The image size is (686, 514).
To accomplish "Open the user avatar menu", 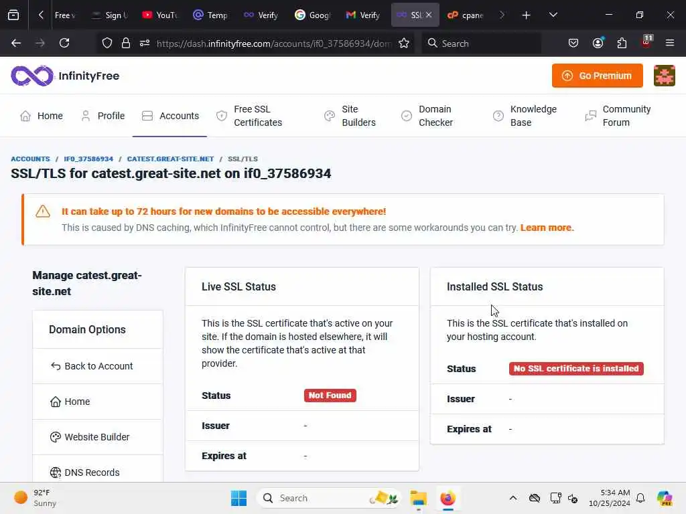I will (x=664, y=76).
